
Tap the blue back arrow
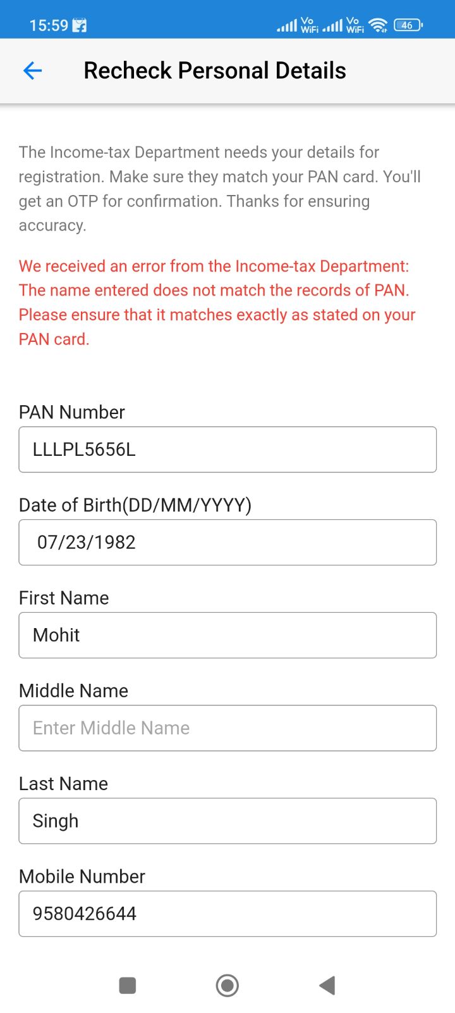[32, 70]
